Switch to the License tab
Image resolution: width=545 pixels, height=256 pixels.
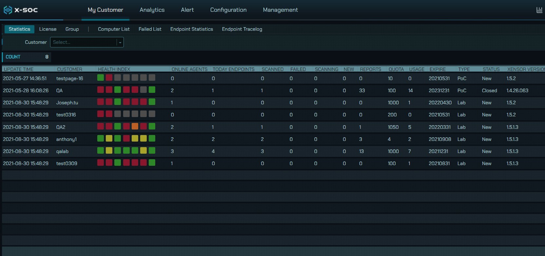tap(48, 29)
